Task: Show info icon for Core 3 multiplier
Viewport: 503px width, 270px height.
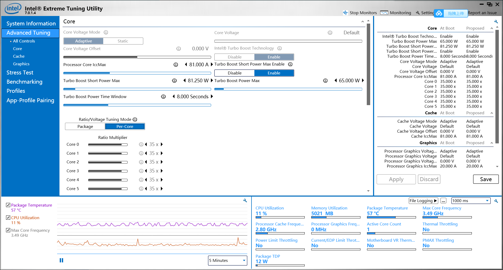Action: [141, 171]
